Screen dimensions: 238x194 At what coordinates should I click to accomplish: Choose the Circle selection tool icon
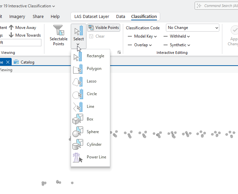pos(78,94)
